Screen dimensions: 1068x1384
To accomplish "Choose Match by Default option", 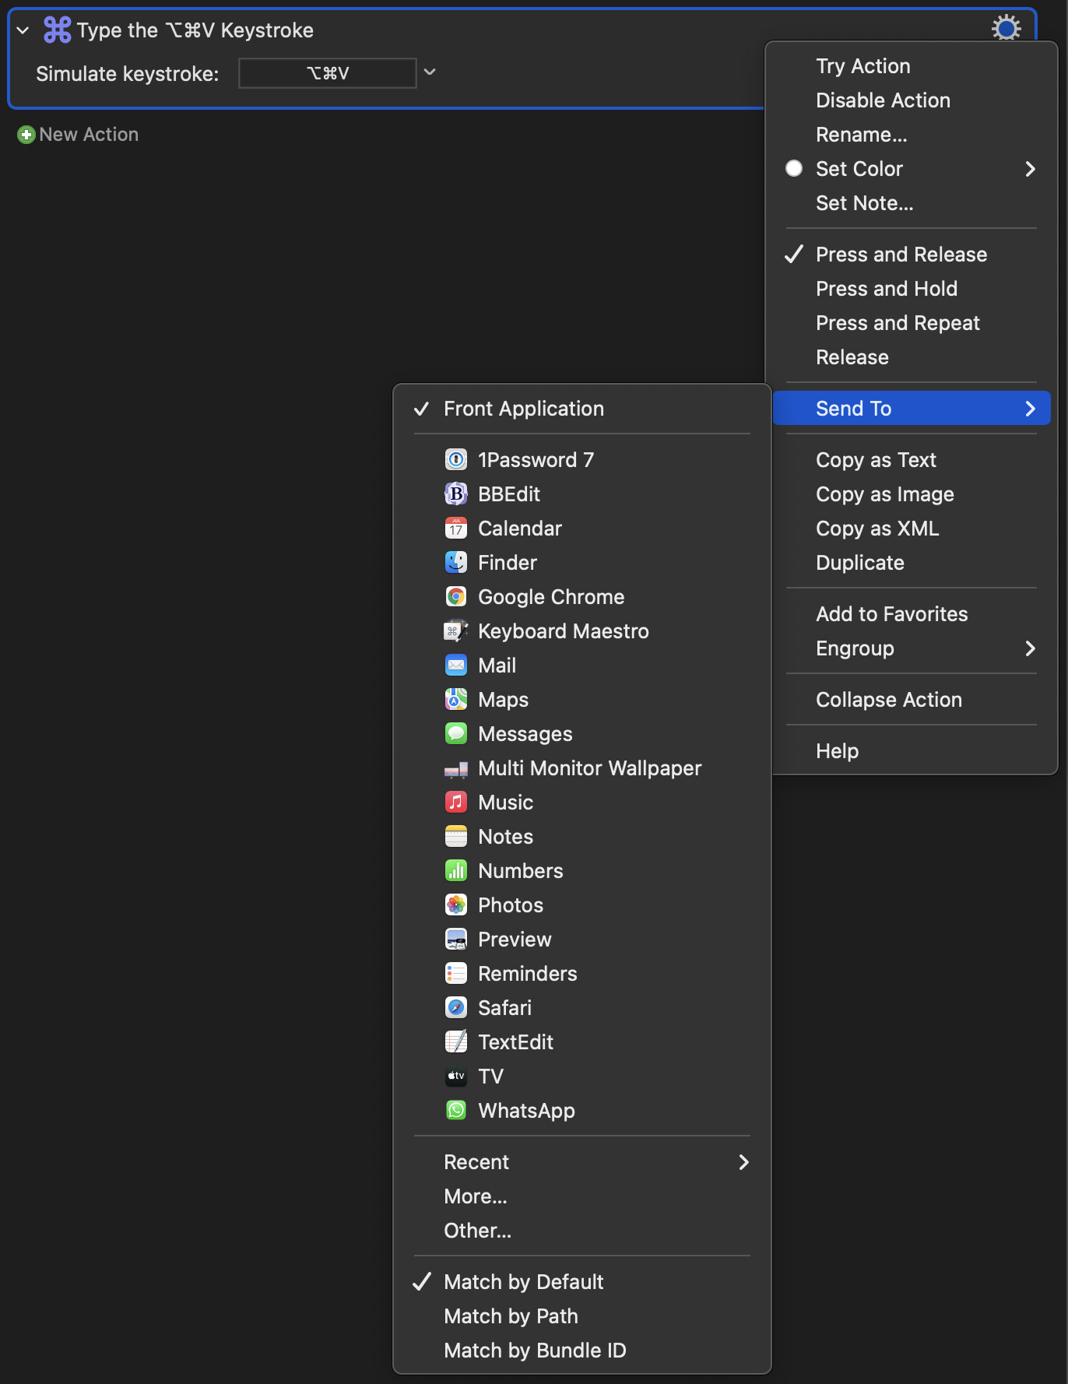I will (x=582, y=1282).
